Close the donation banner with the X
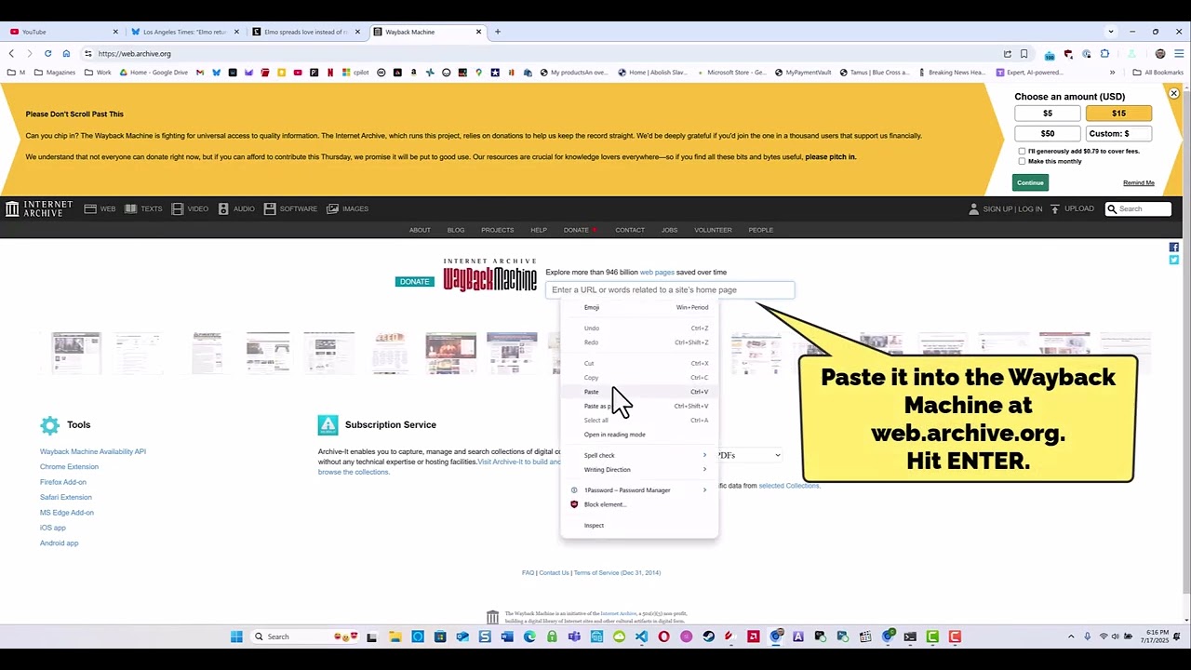This screenshot has height=670, width=1191. click(1174, 93)
